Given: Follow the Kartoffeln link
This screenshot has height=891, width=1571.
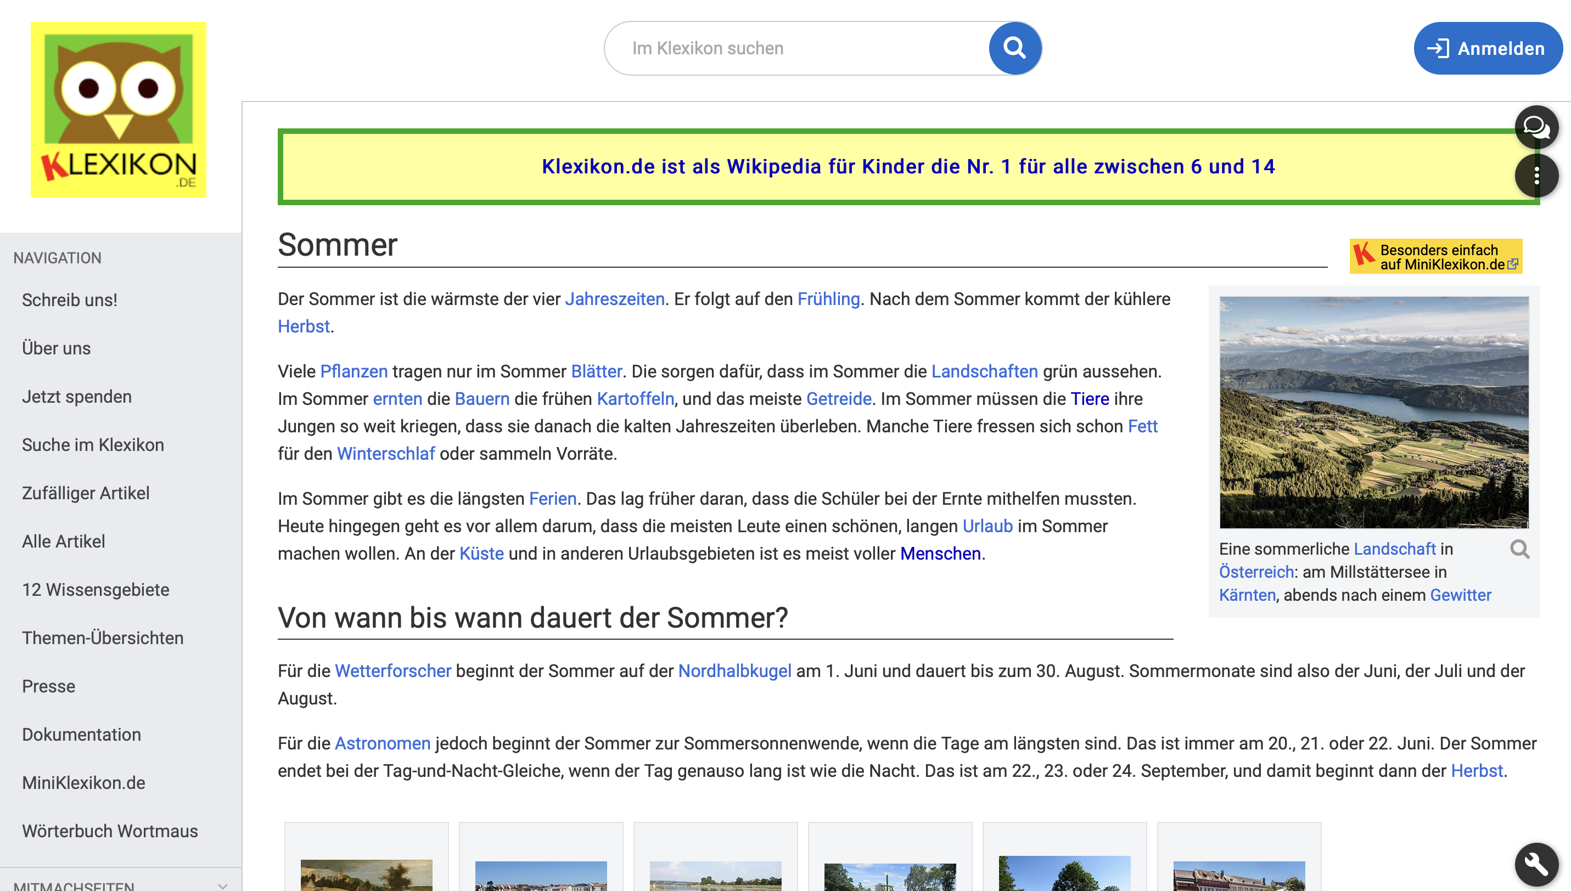Looking at the screenshot, I should [x=636, y=399].
